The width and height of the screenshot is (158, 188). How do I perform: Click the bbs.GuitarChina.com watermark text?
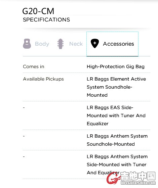click(138, 183)
